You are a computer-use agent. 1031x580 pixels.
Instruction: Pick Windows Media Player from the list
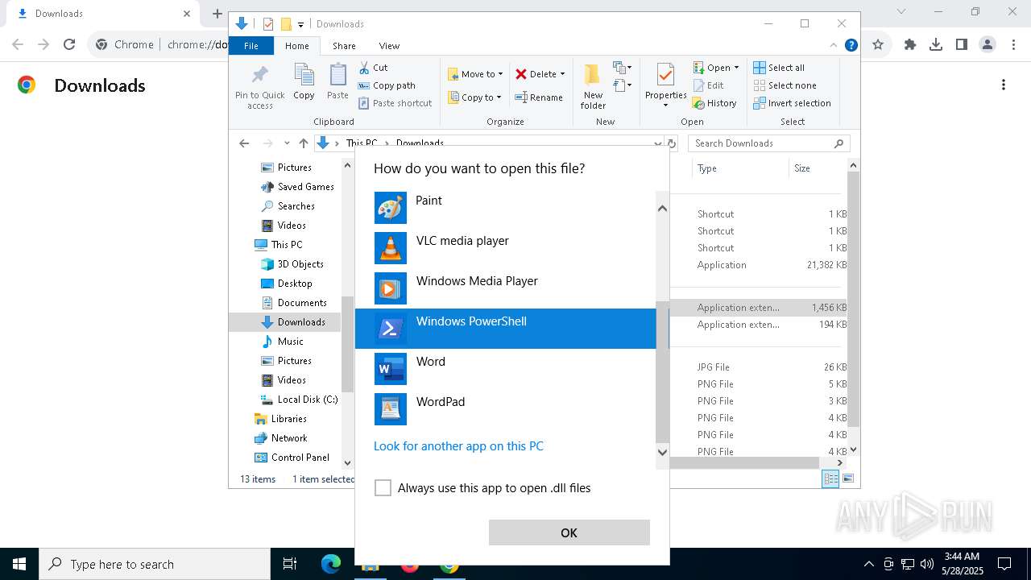pos(506,288)
